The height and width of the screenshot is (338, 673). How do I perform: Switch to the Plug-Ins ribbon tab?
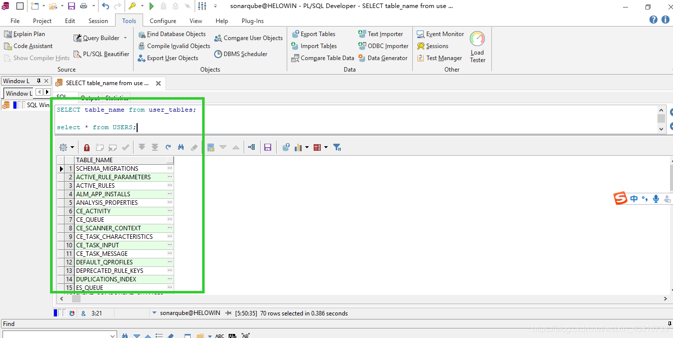click(x=253, y=21)
